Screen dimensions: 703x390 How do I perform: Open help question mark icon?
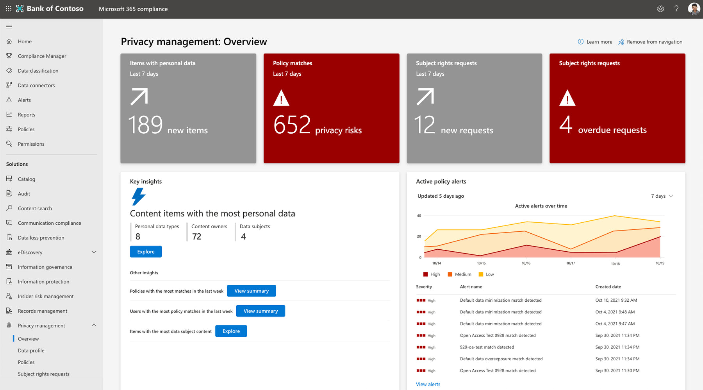[676, 9]
